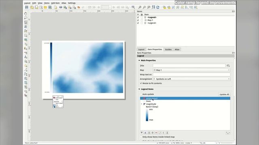Image resolution: width=259 pixels, height=145 pixels.
Task: Toggle visibility of the second Legend item
Action: 138,23
